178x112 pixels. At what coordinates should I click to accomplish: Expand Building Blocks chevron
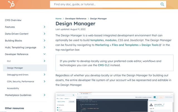click(44, 41)
